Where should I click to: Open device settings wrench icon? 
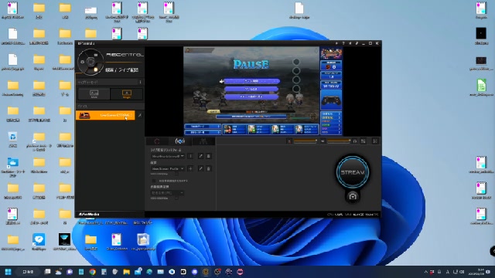coord(140,115)
